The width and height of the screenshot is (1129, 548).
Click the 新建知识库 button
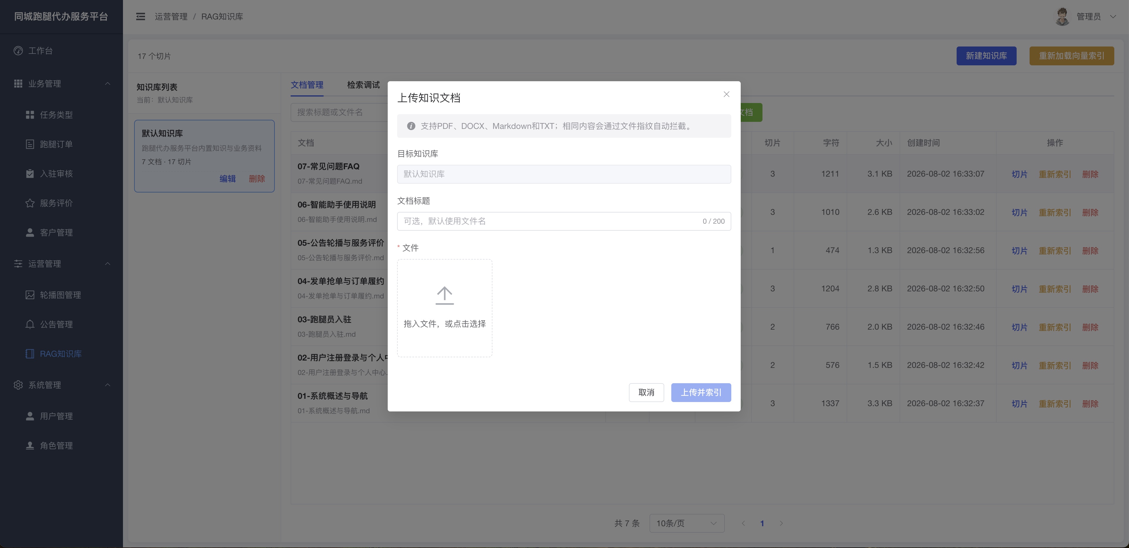tap(986, 56)
